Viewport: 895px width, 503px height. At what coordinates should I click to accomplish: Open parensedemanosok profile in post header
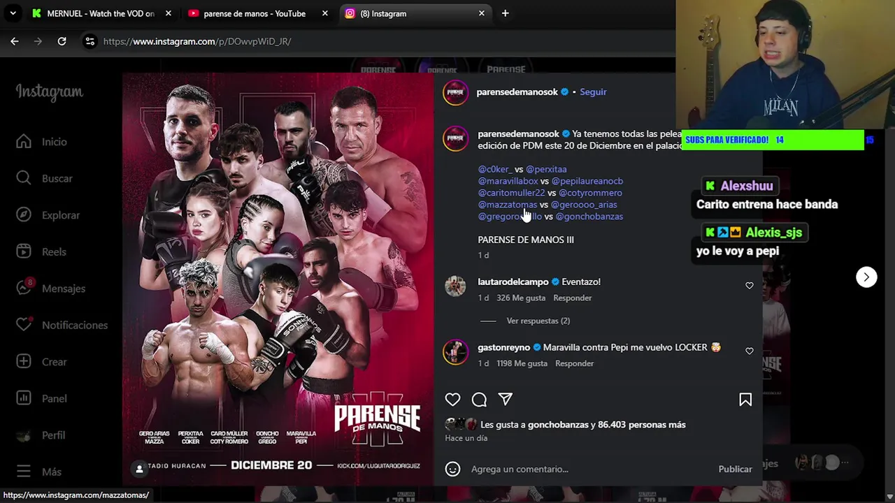point(517,92)
